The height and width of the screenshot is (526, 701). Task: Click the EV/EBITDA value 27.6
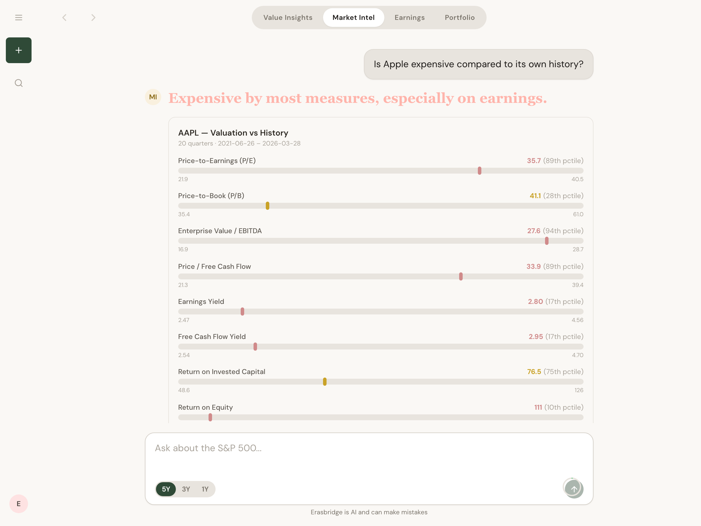point(534,231)
